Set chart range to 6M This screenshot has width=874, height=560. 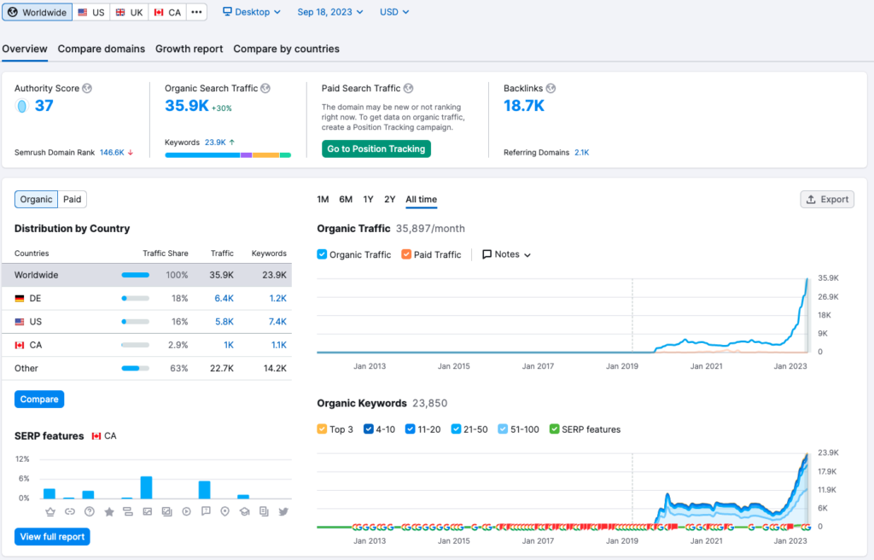346,199
